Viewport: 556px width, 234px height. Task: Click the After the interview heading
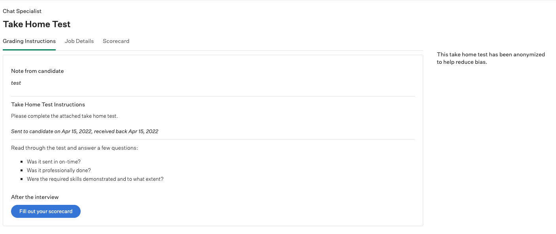[35, 197]
